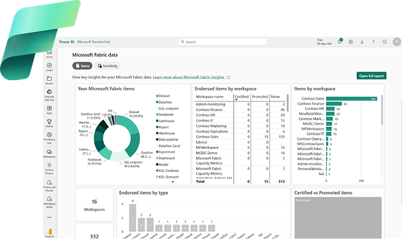The image size is (410, 247).
Task: Click the Microsoft Purview hub header label
Action: (94, 42)
